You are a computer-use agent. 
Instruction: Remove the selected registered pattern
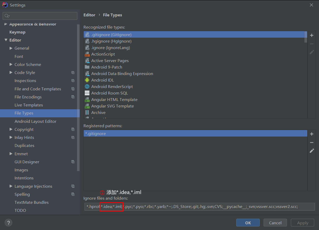click(x=312, y=143)
